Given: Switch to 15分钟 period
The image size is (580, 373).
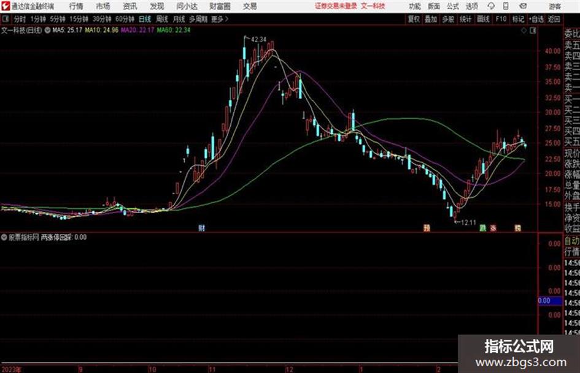Looking at the screenshot, I should 79,19.
